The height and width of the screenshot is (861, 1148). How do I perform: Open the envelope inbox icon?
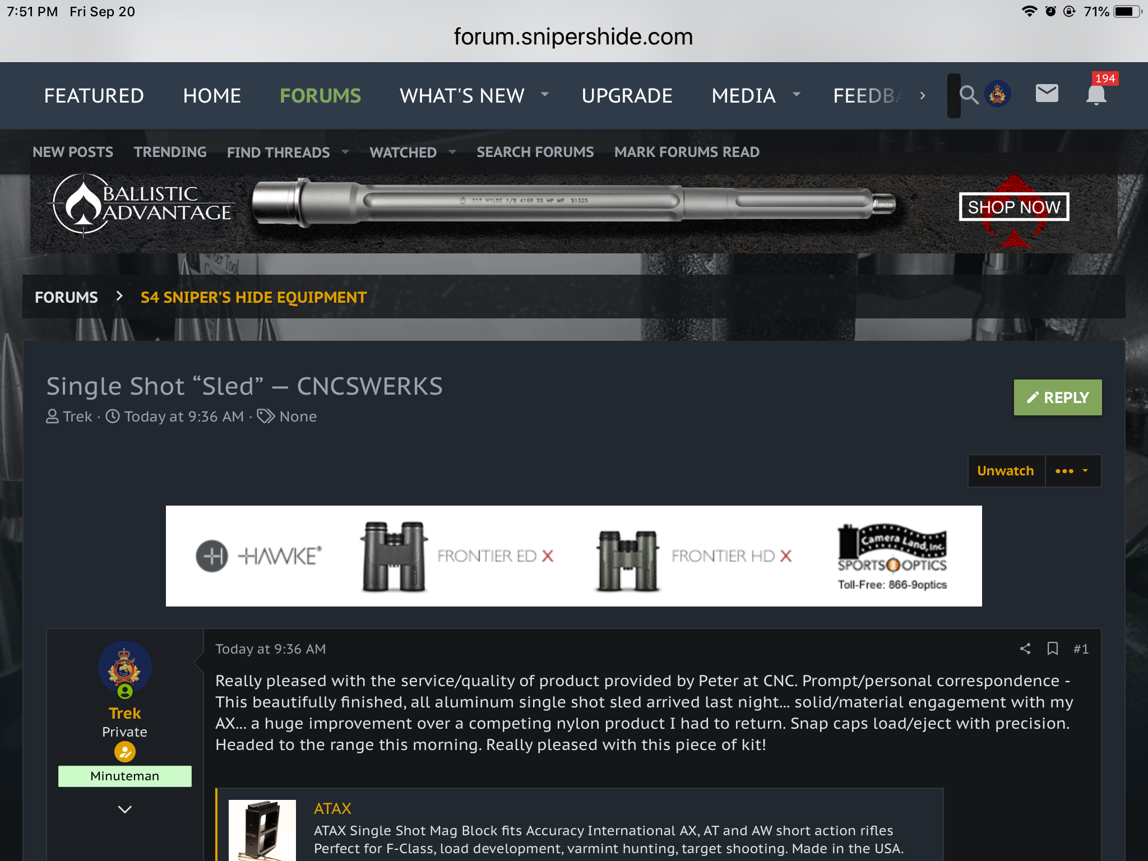tap(1047, 93)
